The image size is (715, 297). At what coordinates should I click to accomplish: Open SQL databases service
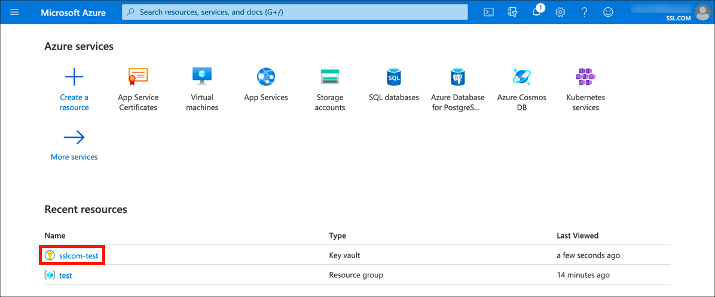pos(394,77)
